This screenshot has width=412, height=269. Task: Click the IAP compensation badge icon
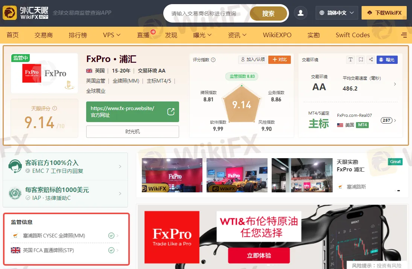point(15,193)
